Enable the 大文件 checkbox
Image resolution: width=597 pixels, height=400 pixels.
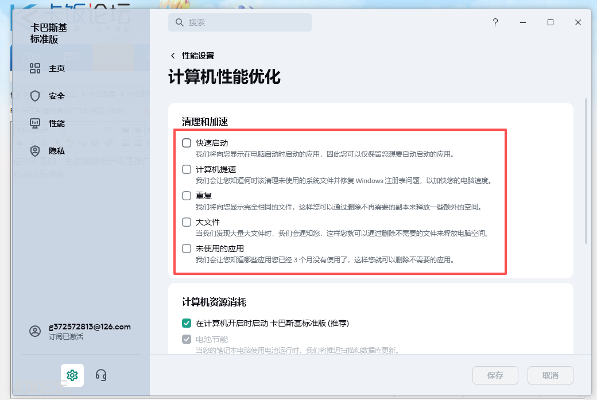[187, 222]
